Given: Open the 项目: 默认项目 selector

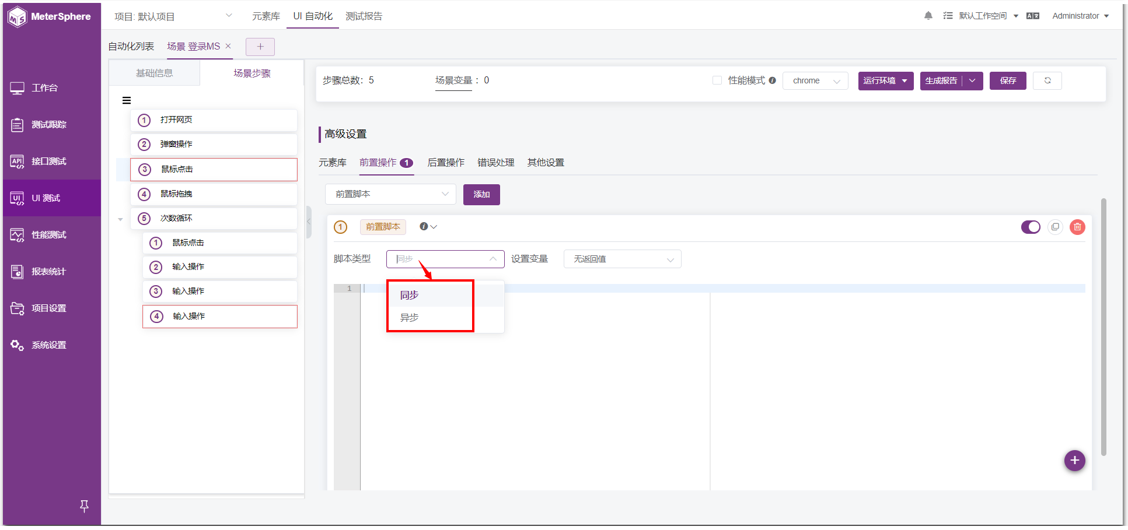Looking at the screenshot, I should pyautogui.click(x=173, y=16).
